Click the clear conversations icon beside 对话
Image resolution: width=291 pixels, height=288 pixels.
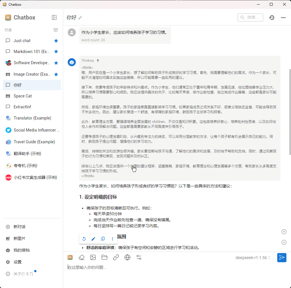(x=55, y=30)
